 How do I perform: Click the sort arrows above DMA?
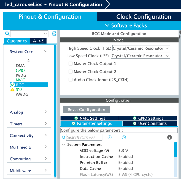click(28, 60)
